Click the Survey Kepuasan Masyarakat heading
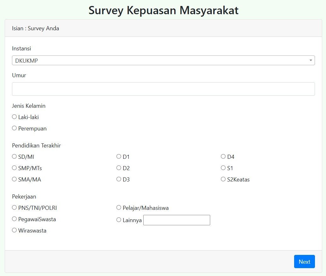Viewport: 326px width, 276px height. 163,10
